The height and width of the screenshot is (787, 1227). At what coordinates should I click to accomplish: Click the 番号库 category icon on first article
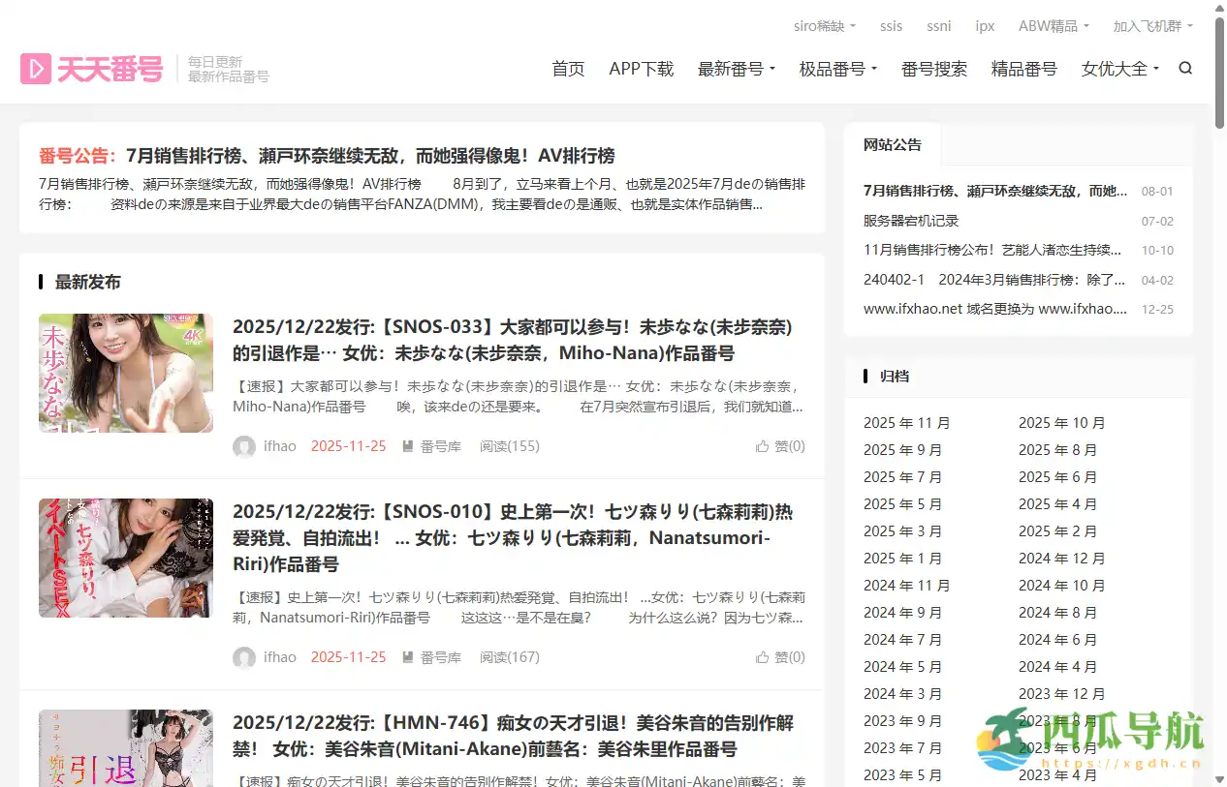410,446
